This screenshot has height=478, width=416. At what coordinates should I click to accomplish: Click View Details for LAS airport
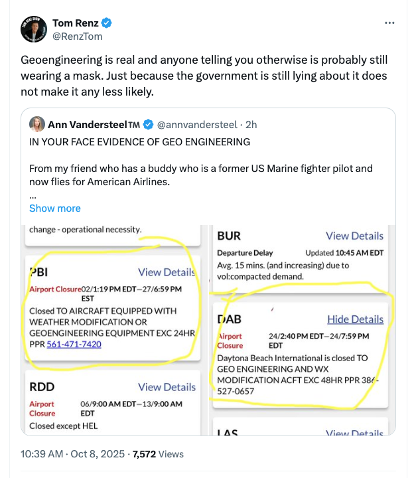354,434
